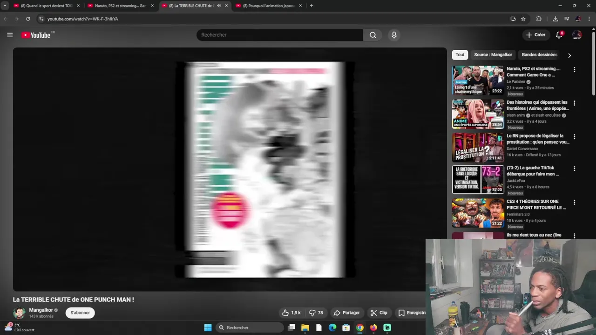Open the Chrome profile avatar

578,19
